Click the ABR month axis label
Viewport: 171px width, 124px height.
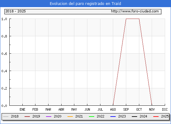pos(61,109)
